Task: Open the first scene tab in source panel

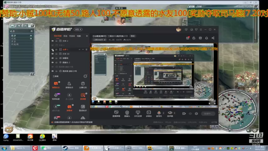Action: [x=58, y=36]
